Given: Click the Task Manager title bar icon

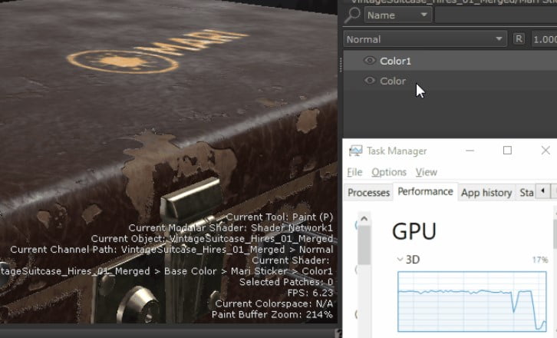Looking at the screenshot, I should 355,151.
